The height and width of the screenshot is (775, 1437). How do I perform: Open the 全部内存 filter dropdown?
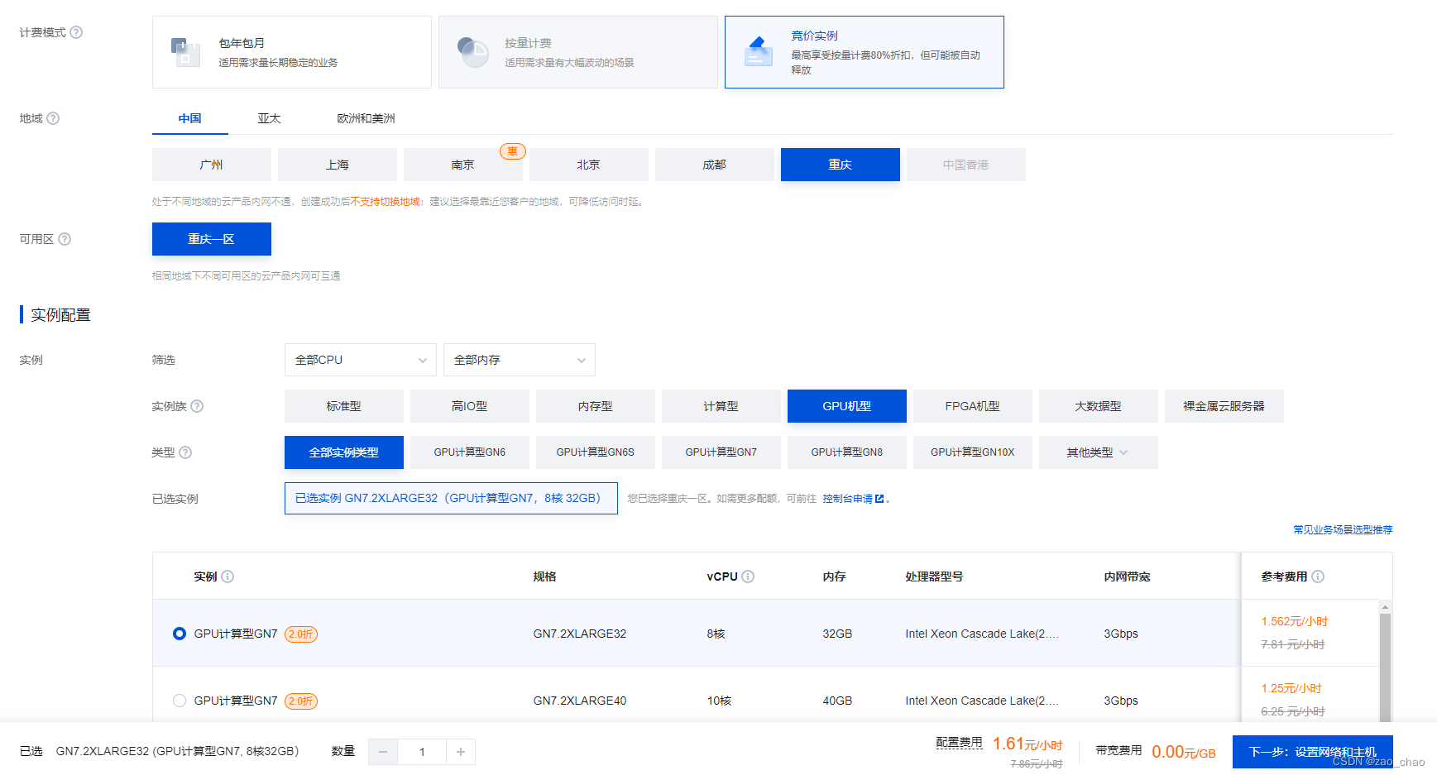point(520,360)
